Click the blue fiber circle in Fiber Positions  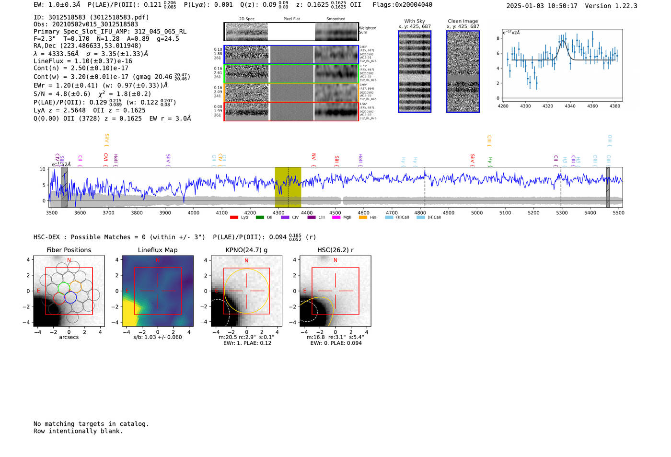[x=70, y=297]
